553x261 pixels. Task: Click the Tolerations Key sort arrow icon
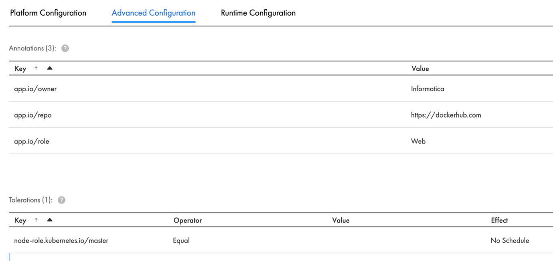click(36, 220)
